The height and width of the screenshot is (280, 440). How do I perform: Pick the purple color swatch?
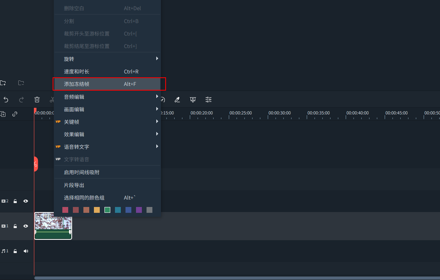[139, 210]
